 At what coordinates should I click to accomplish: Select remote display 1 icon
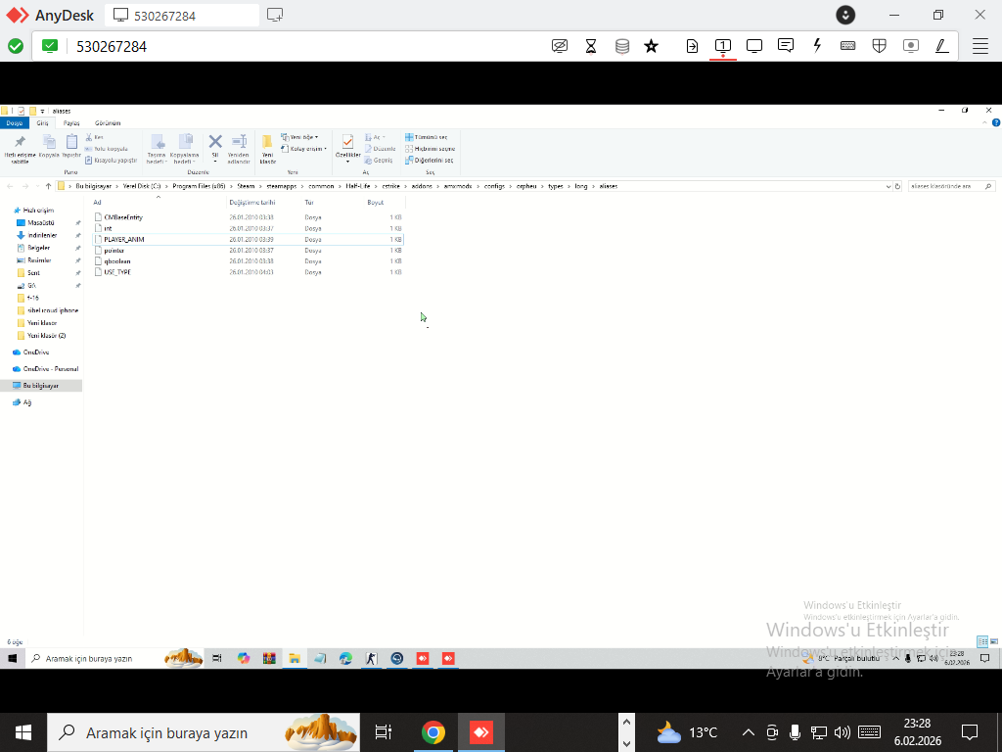(723, 45)
